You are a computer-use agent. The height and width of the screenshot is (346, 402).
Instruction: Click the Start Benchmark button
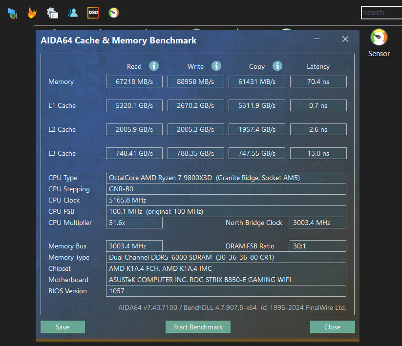tap(198, 327)
